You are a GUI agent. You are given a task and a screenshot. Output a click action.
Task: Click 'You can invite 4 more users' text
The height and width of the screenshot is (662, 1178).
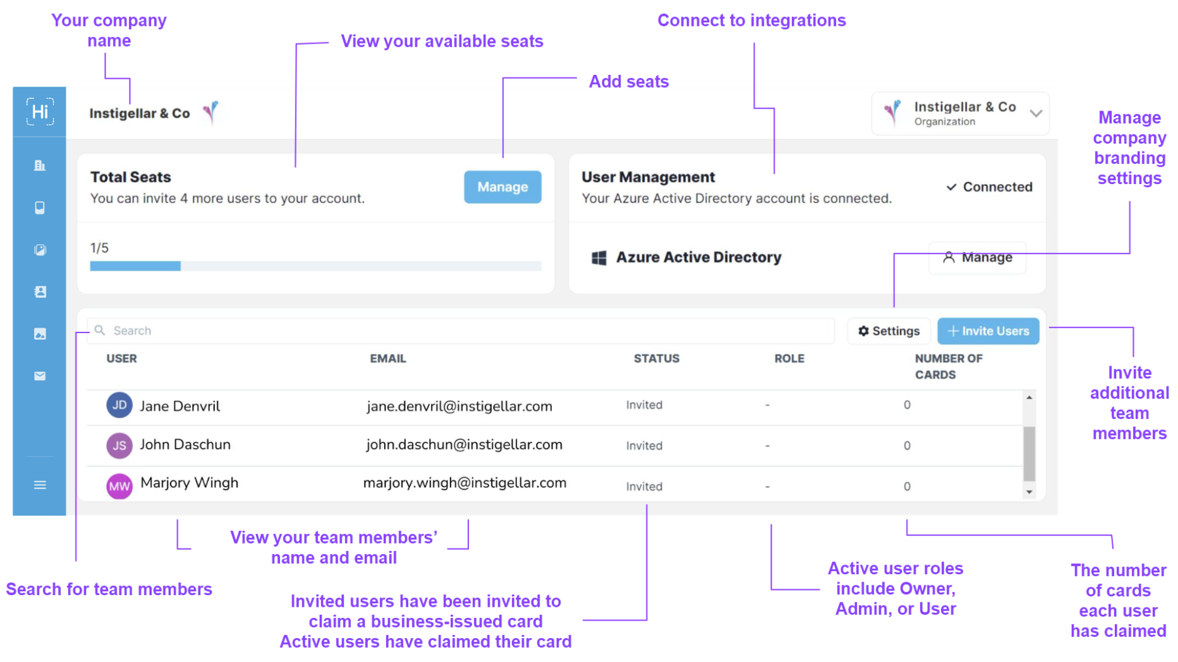[x=227, y=199]
